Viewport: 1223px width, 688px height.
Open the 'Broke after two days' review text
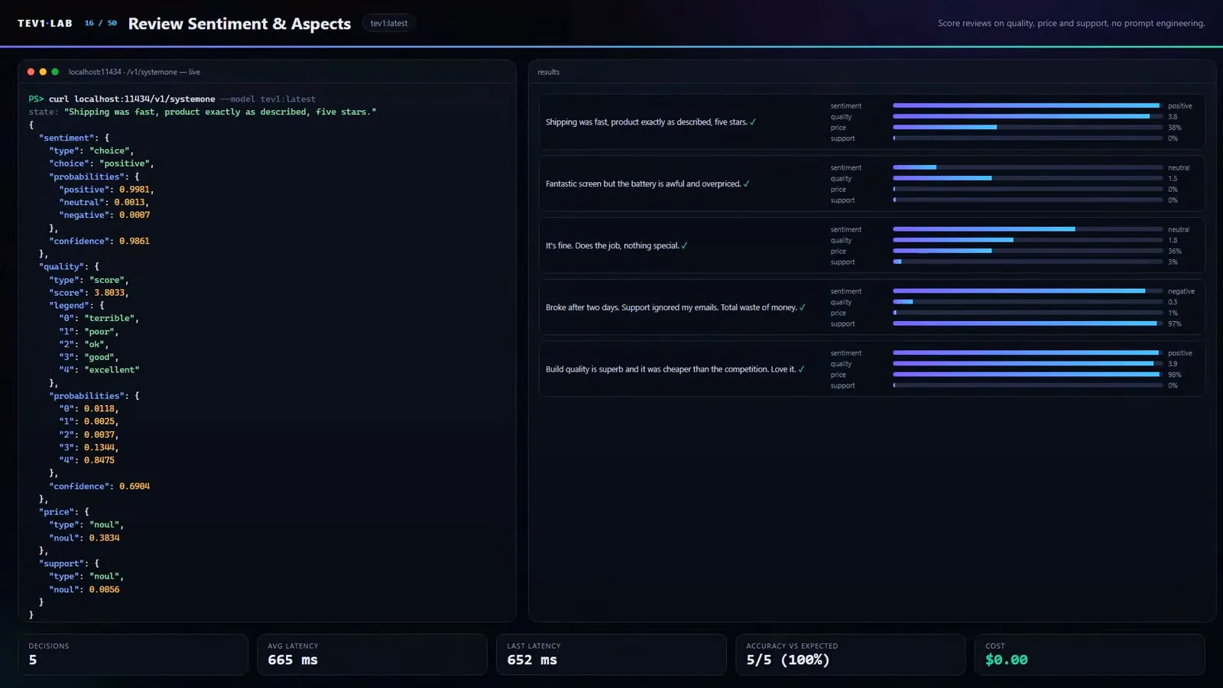point(671,307)
